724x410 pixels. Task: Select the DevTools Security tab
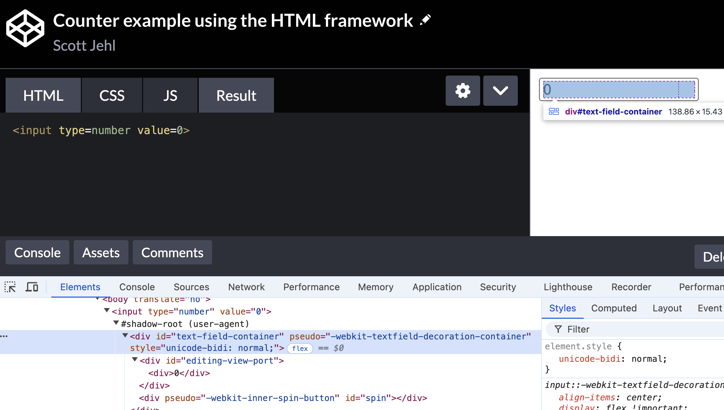click(498, 287)
